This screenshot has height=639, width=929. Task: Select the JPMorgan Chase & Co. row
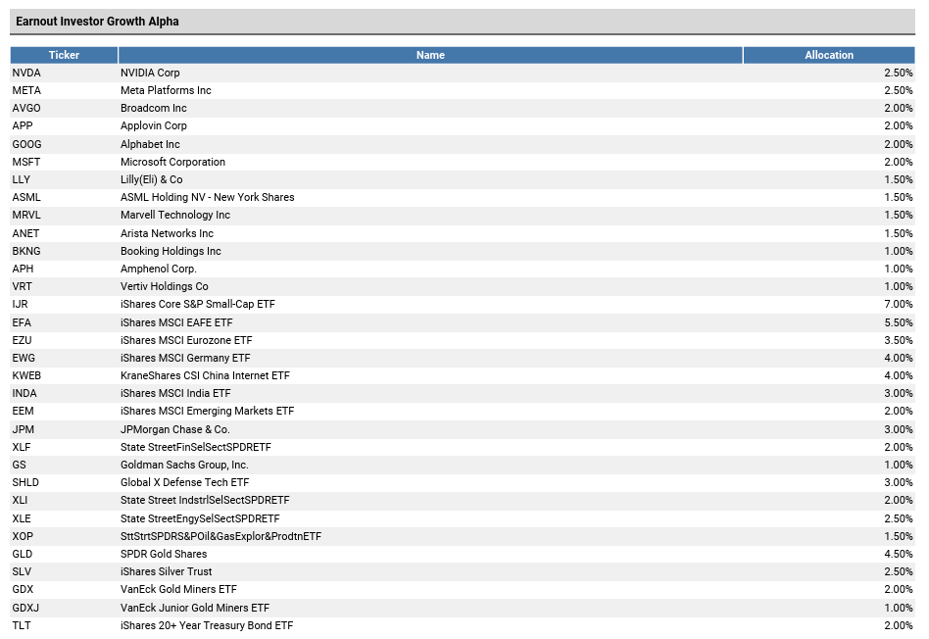pos(463,429)
